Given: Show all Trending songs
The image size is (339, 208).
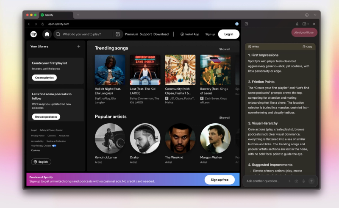Looking at the screenshot, I should pos(225,49).
